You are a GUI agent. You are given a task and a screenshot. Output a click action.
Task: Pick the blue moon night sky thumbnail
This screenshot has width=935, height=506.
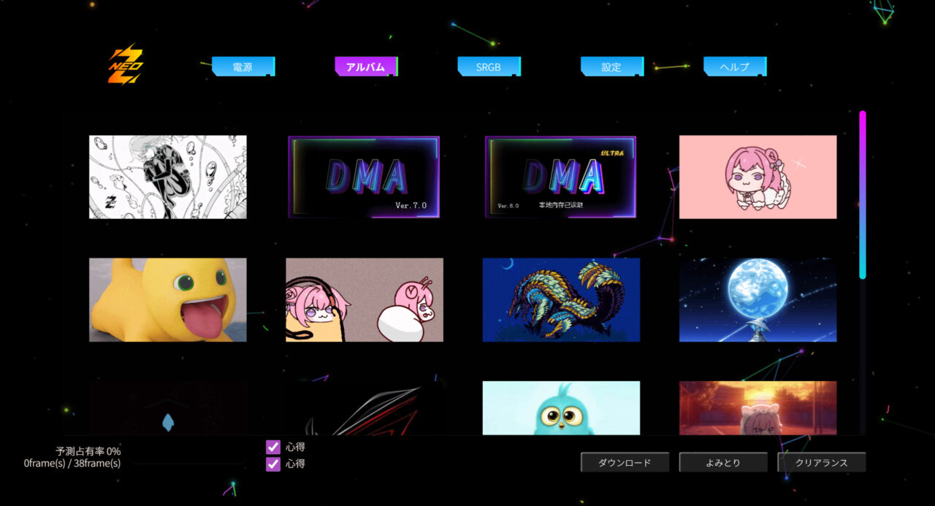pos(757,299)
